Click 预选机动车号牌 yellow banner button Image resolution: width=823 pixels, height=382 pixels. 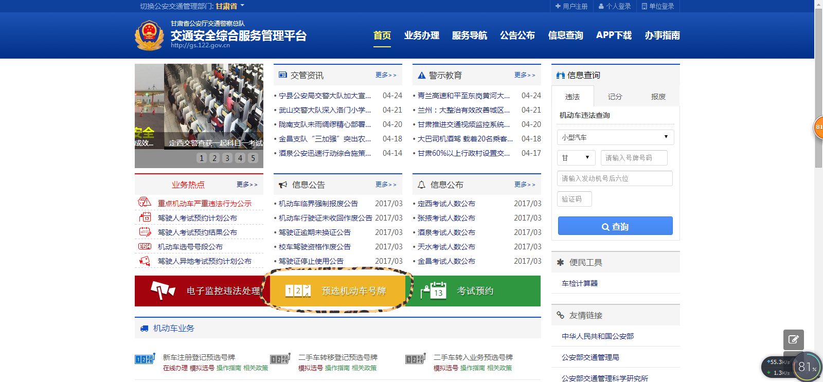pyautogui.click(x=338, y=290)
